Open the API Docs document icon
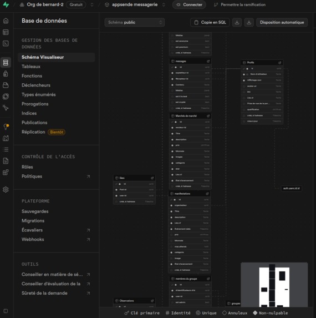The height and width of the screenshot is (318, 316). (x=6, y=161)
